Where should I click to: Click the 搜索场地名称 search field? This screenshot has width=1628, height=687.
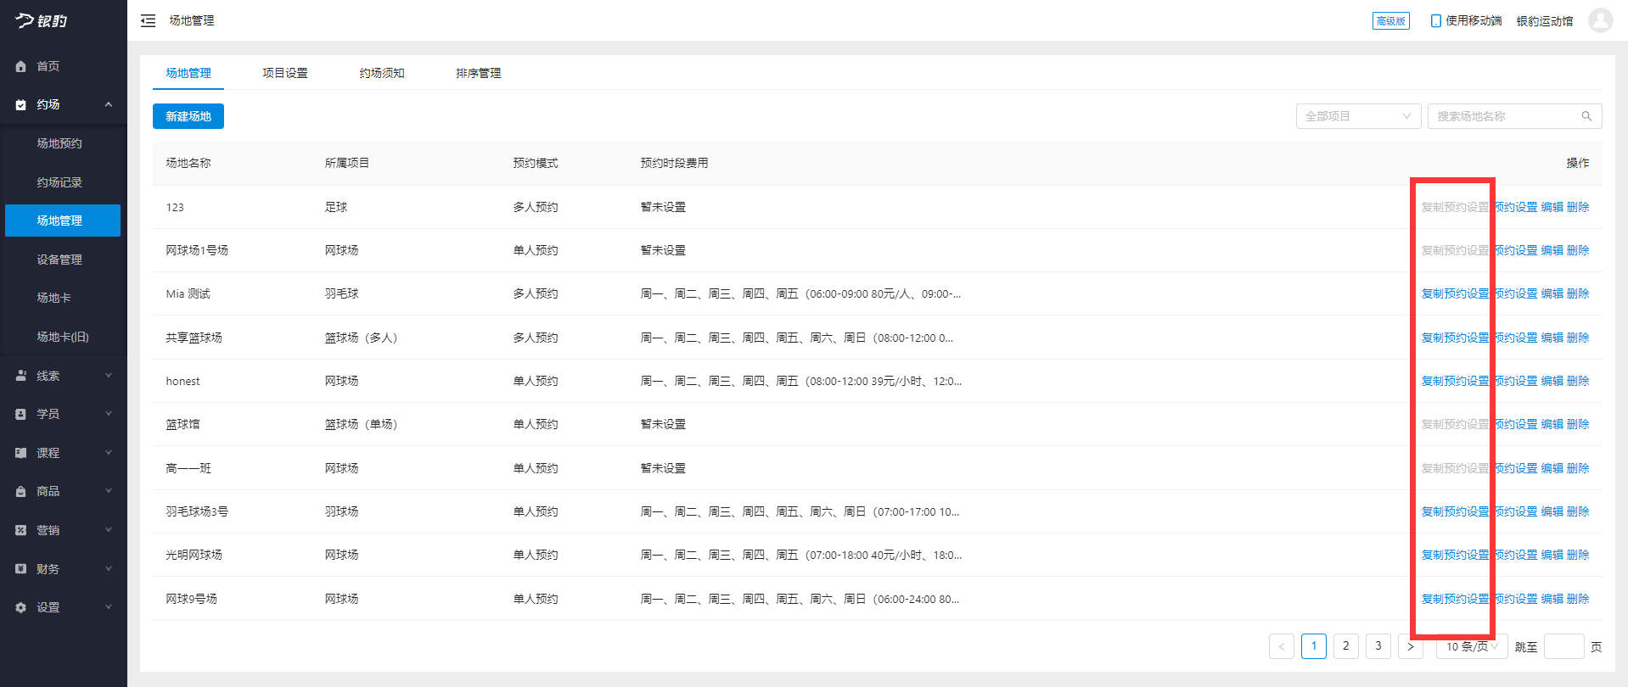tap(1504, 116)
